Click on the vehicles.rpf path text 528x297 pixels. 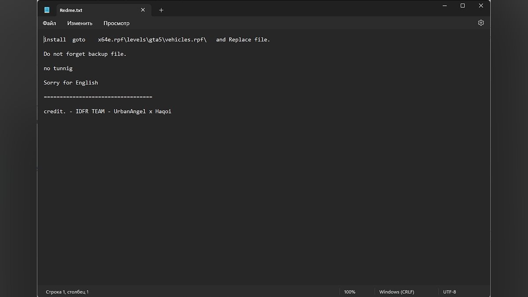[185, 40]
